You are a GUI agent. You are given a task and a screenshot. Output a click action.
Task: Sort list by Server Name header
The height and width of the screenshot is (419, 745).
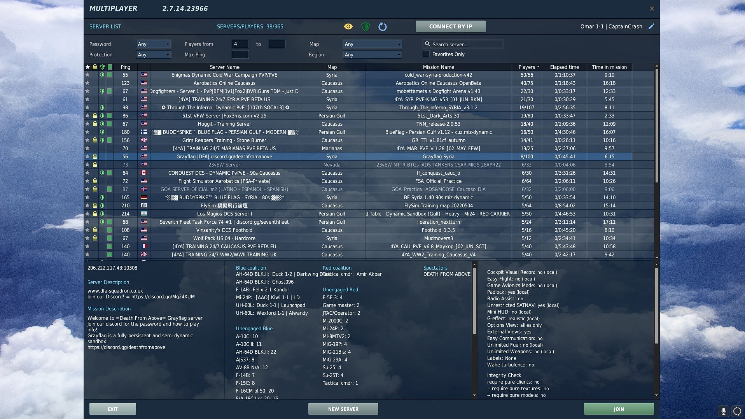tap(224, 67)
